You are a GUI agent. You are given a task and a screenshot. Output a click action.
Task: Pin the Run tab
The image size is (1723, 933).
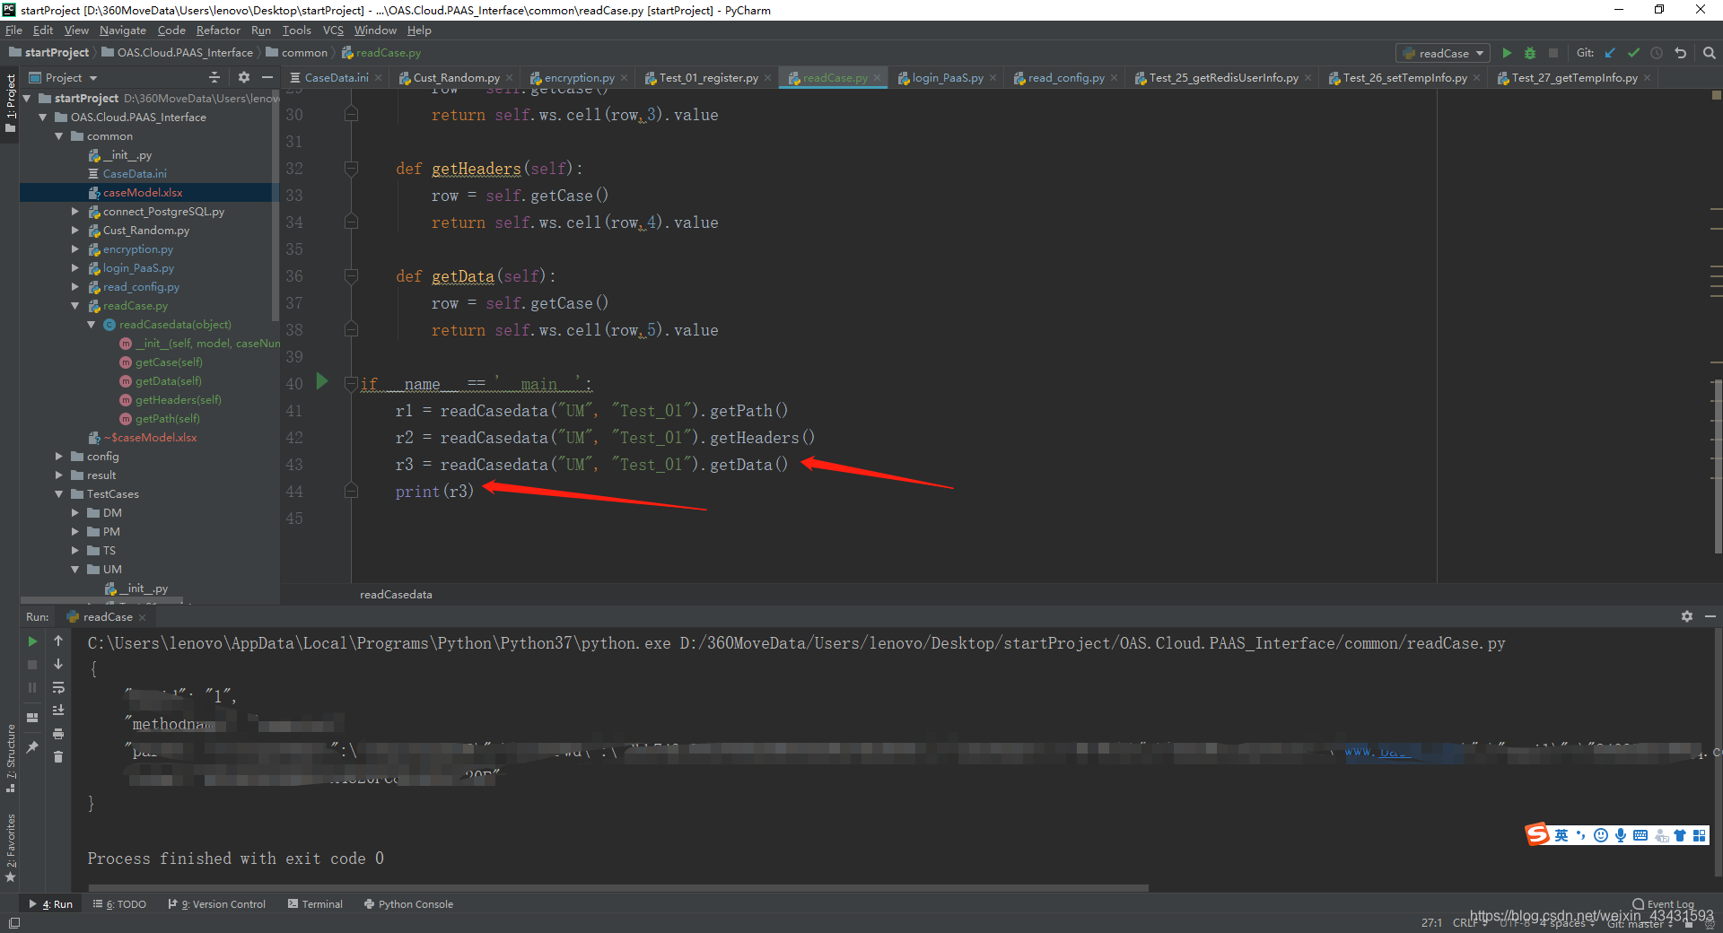(x=32, y=746)
